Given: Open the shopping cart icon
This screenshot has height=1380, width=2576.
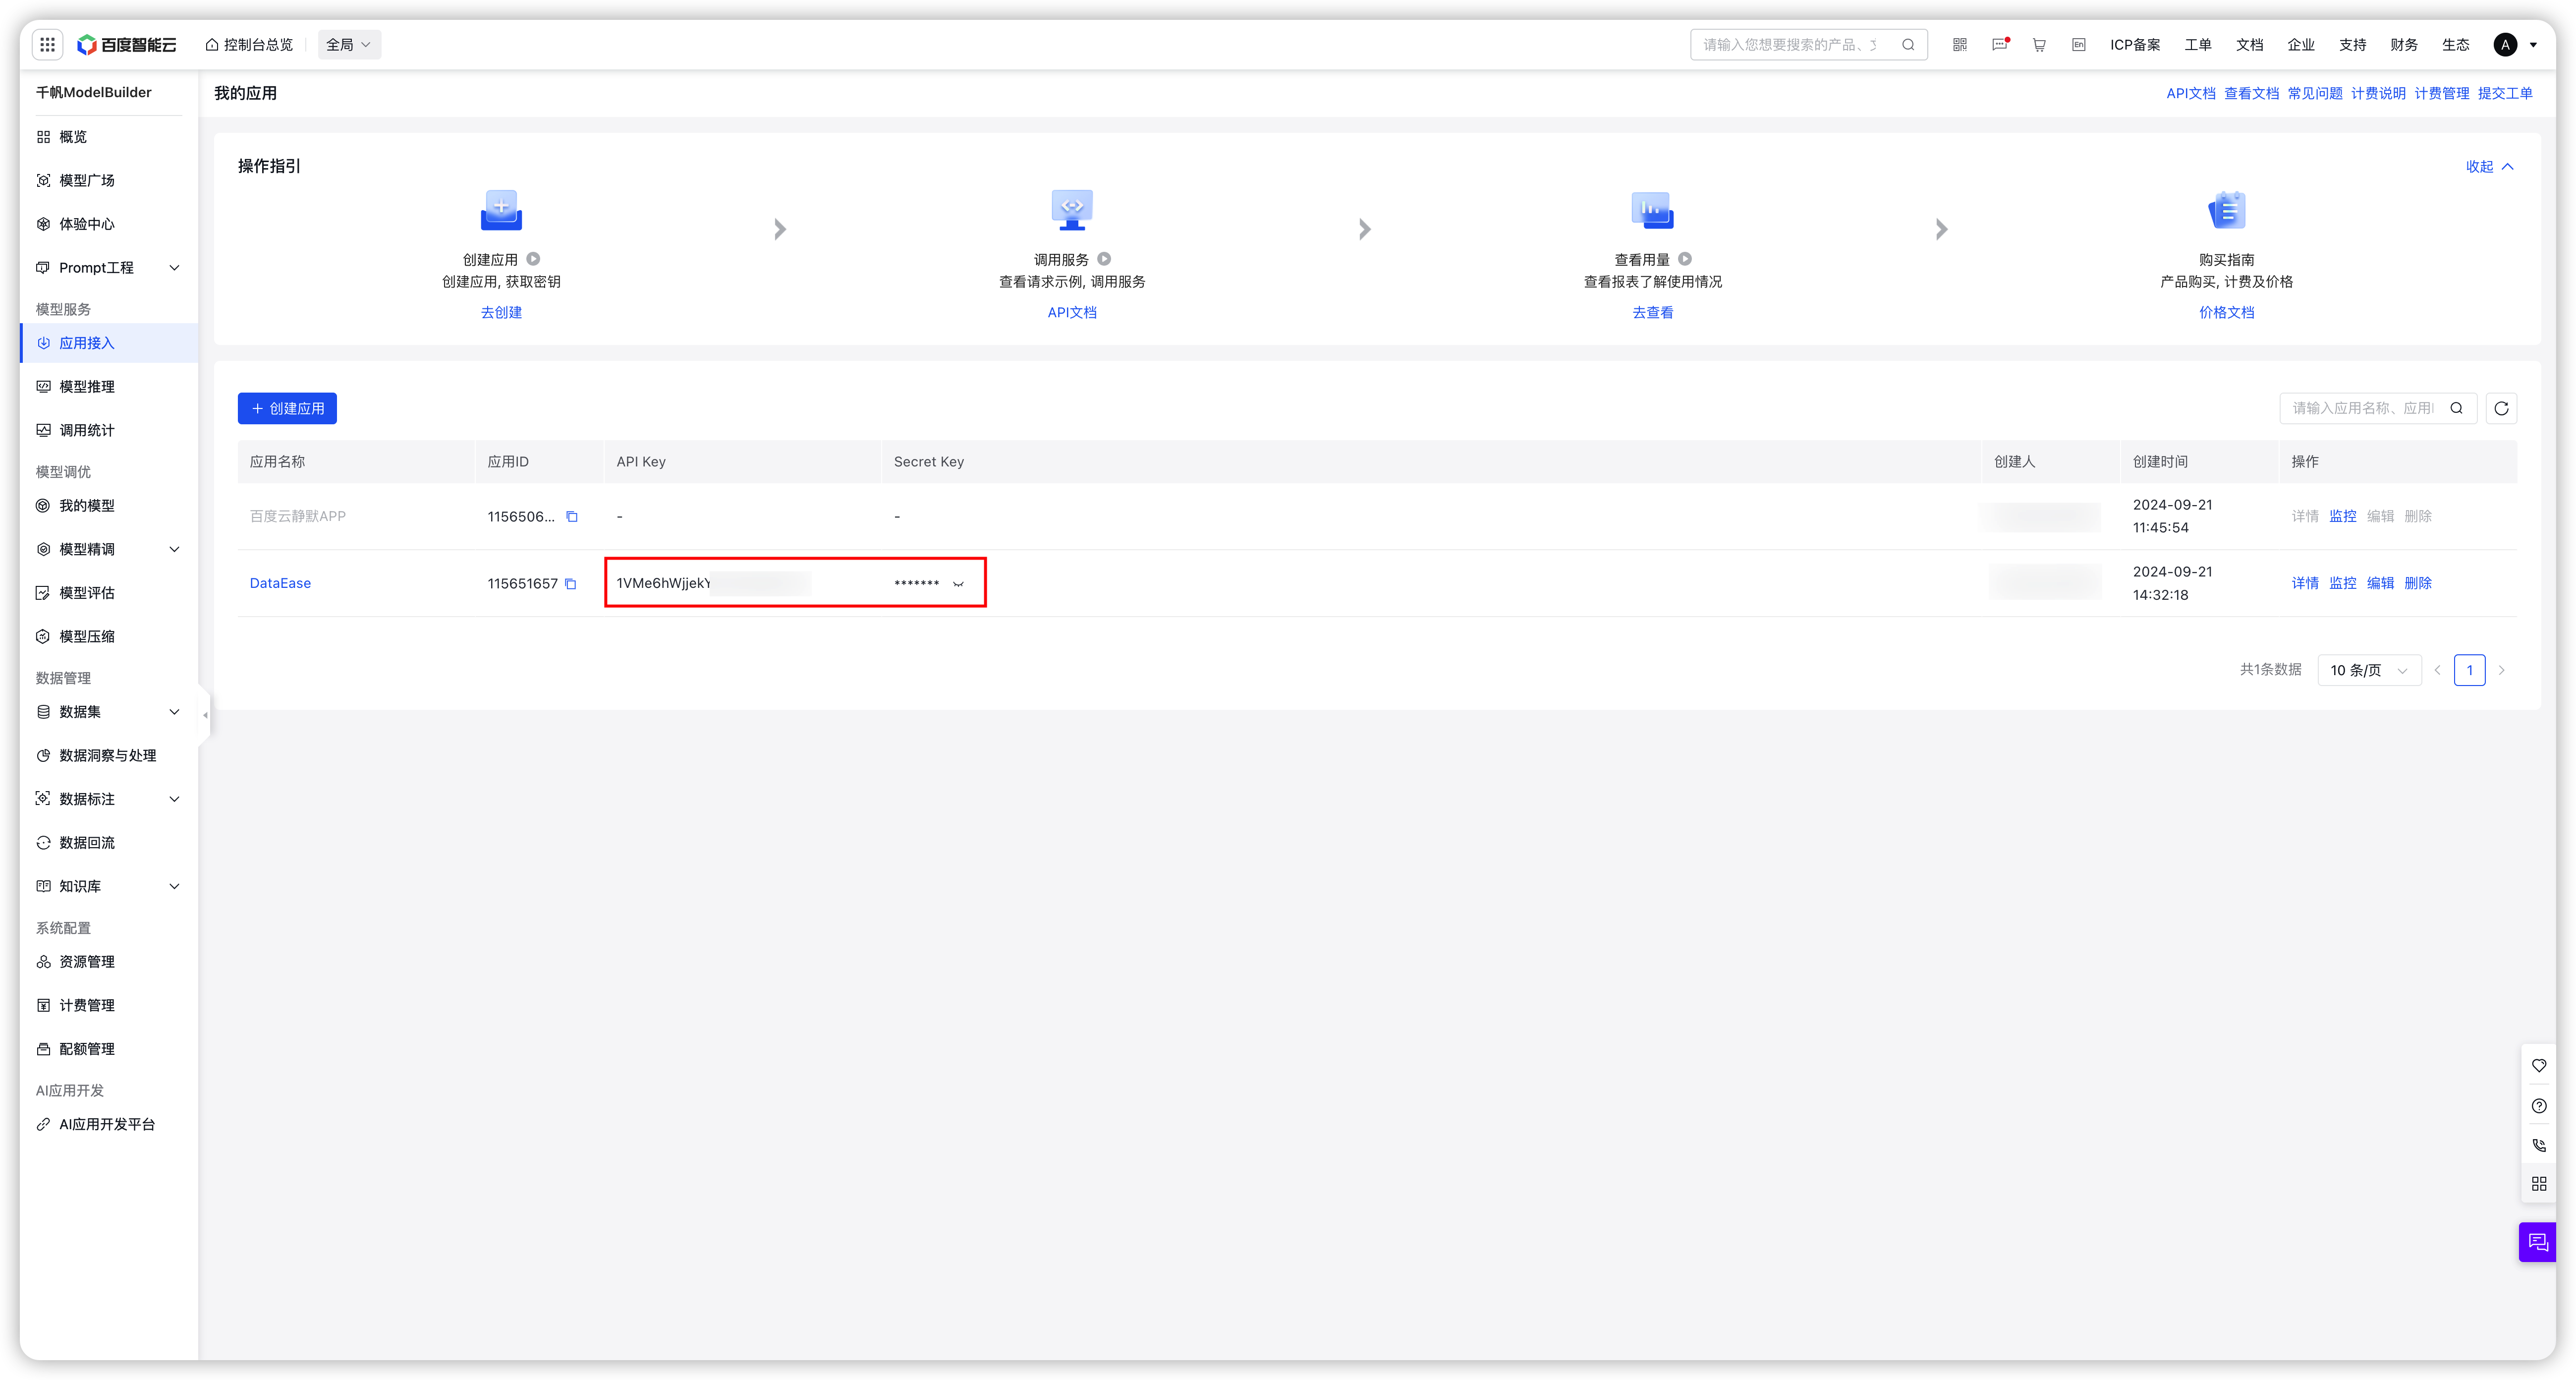Looking at the screenshot, I should point(2039,44).
